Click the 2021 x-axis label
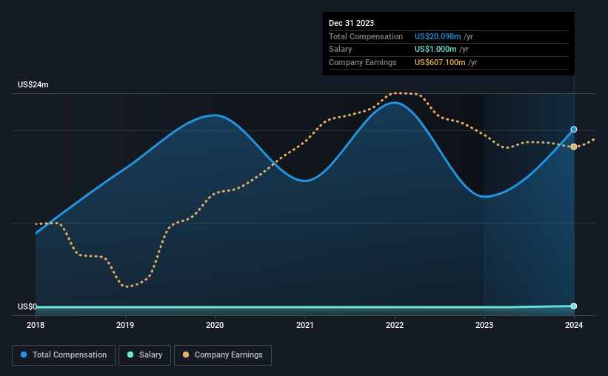608x376 pixels. point(305,325)
